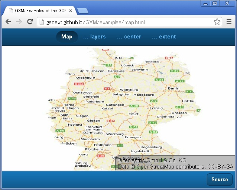Switch to the center tab
The width and height of the screenshot is (237, 190).
[x=129, y=37]
